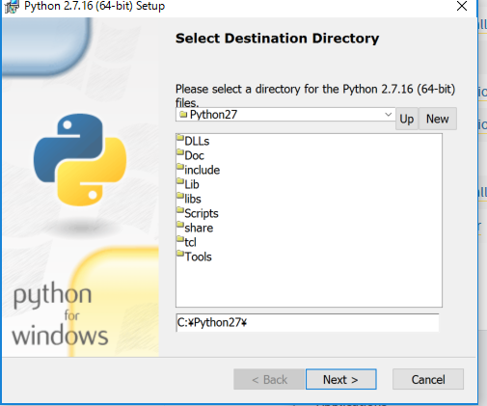The image size is (487, 406).
Task: Select the DLLs folder
Action: point(197,141)
